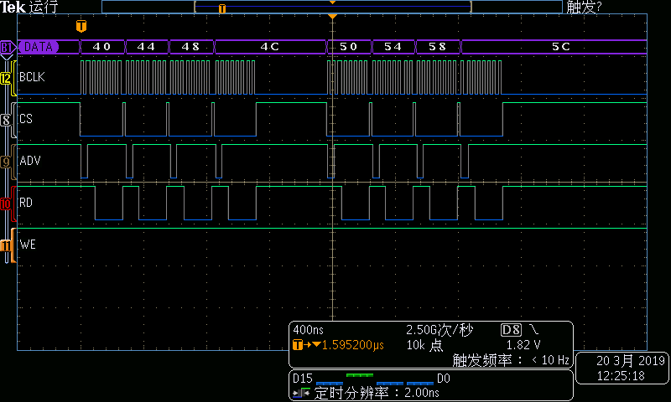Click the Tek logo
Screen dimensions: 671x402
13,7
